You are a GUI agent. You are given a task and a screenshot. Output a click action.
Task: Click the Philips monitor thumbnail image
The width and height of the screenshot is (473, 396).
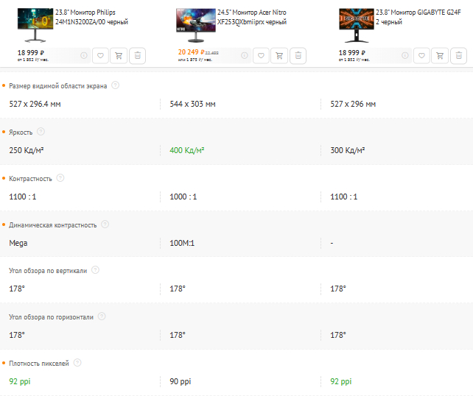click(x=35, y=26)
